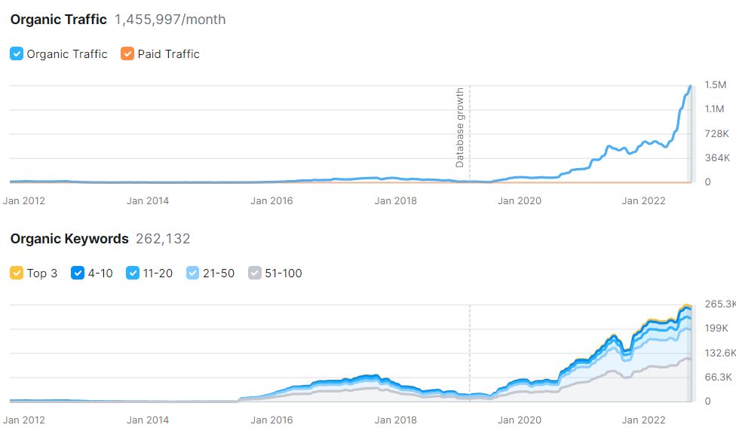Click the 262,132 keywords count
The image size is (736, 437).
pos(163,239)
